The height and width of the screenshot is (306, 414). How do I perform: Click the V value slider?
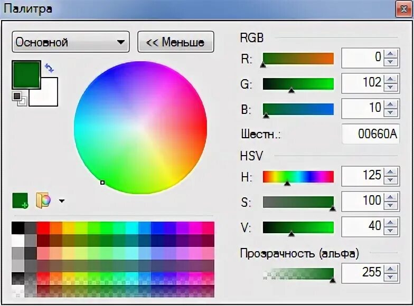[x=298, y=227]
